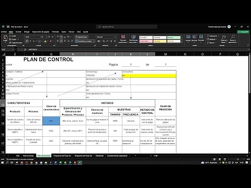The height and width of the screenshot is (188, 251).
Task: Toggle align text left
Action: point(58,41)
